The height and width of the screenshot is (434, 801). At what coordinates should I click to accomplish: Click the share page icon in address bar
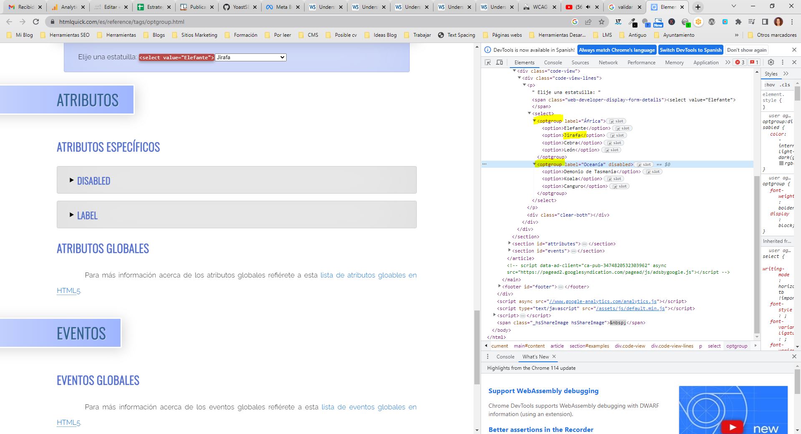click(x=588, y=22)
